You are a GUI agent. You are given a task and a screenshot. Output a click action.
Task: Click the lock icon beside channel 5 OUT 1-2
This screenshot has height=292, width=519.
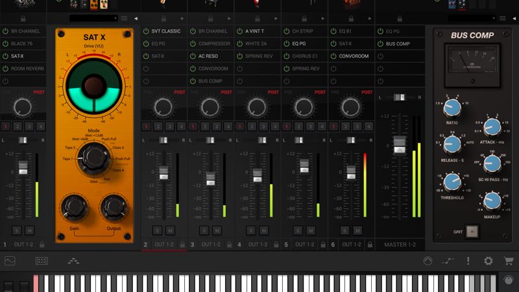(323, 245)
